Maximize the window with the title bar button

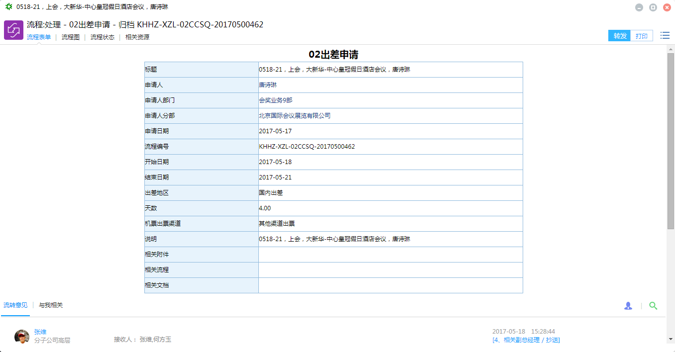point(653,7)
